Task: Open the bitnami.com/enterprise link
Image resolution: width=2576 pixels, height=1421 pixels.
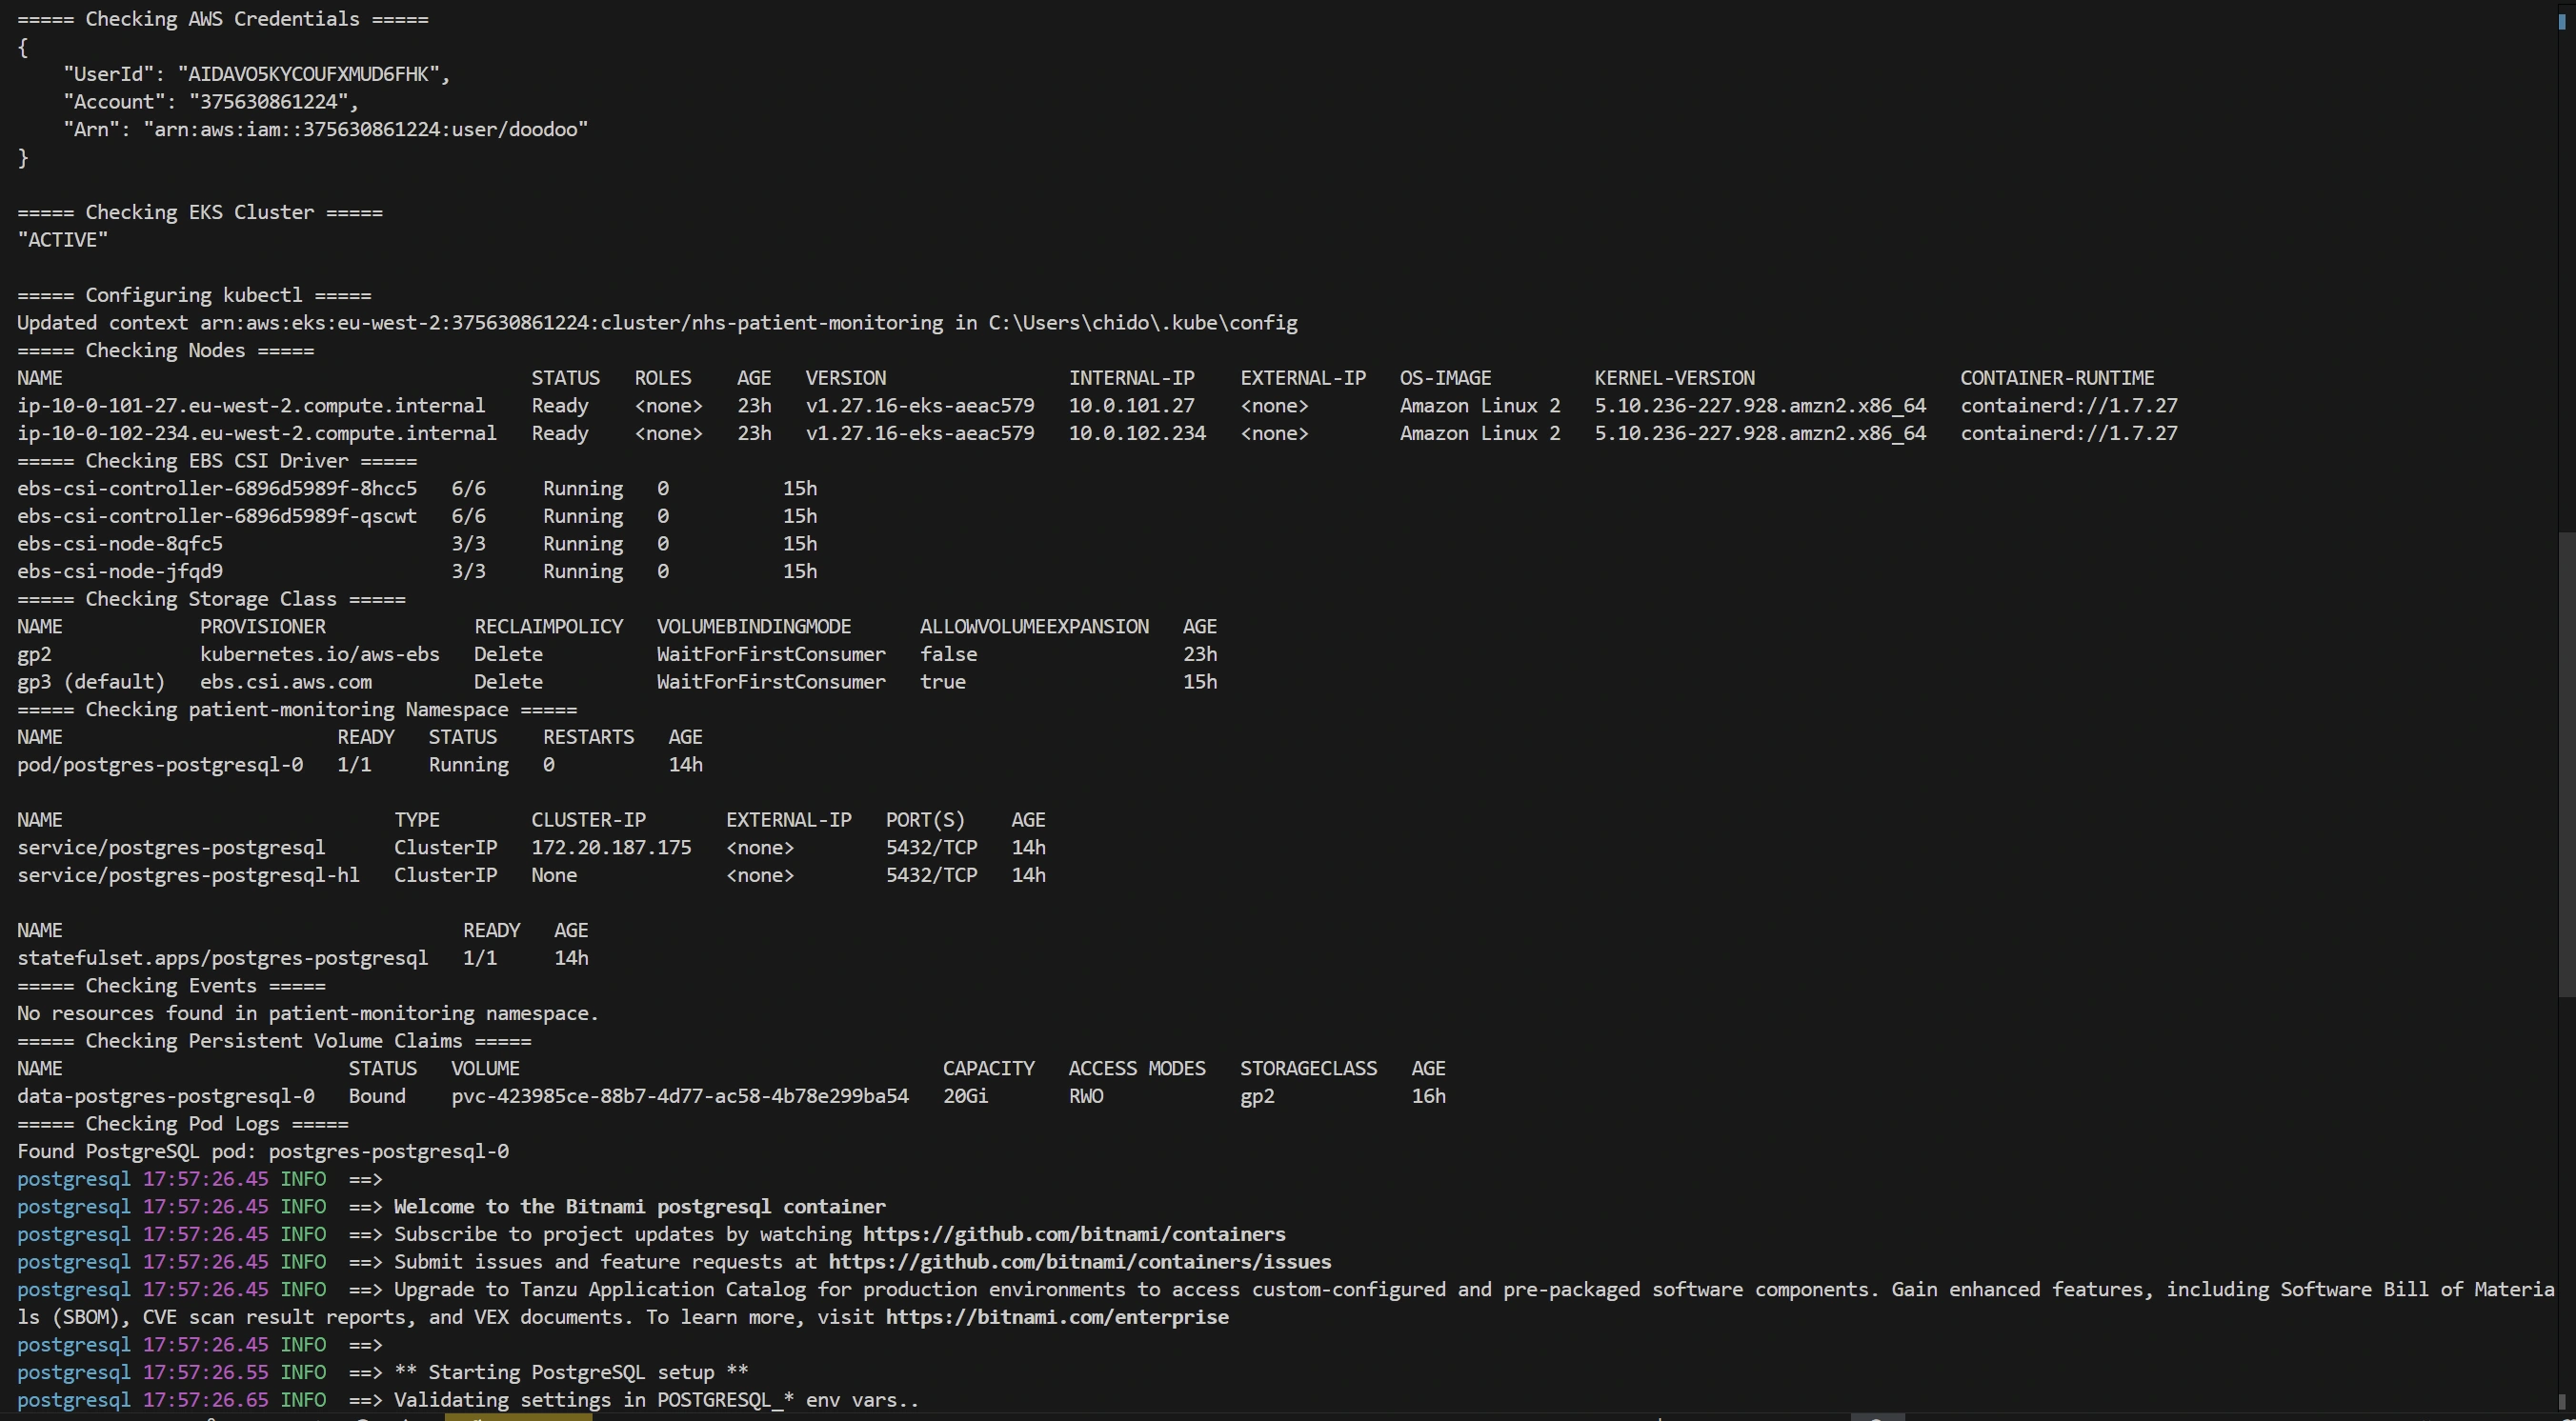Action: pos(1056,1317)
